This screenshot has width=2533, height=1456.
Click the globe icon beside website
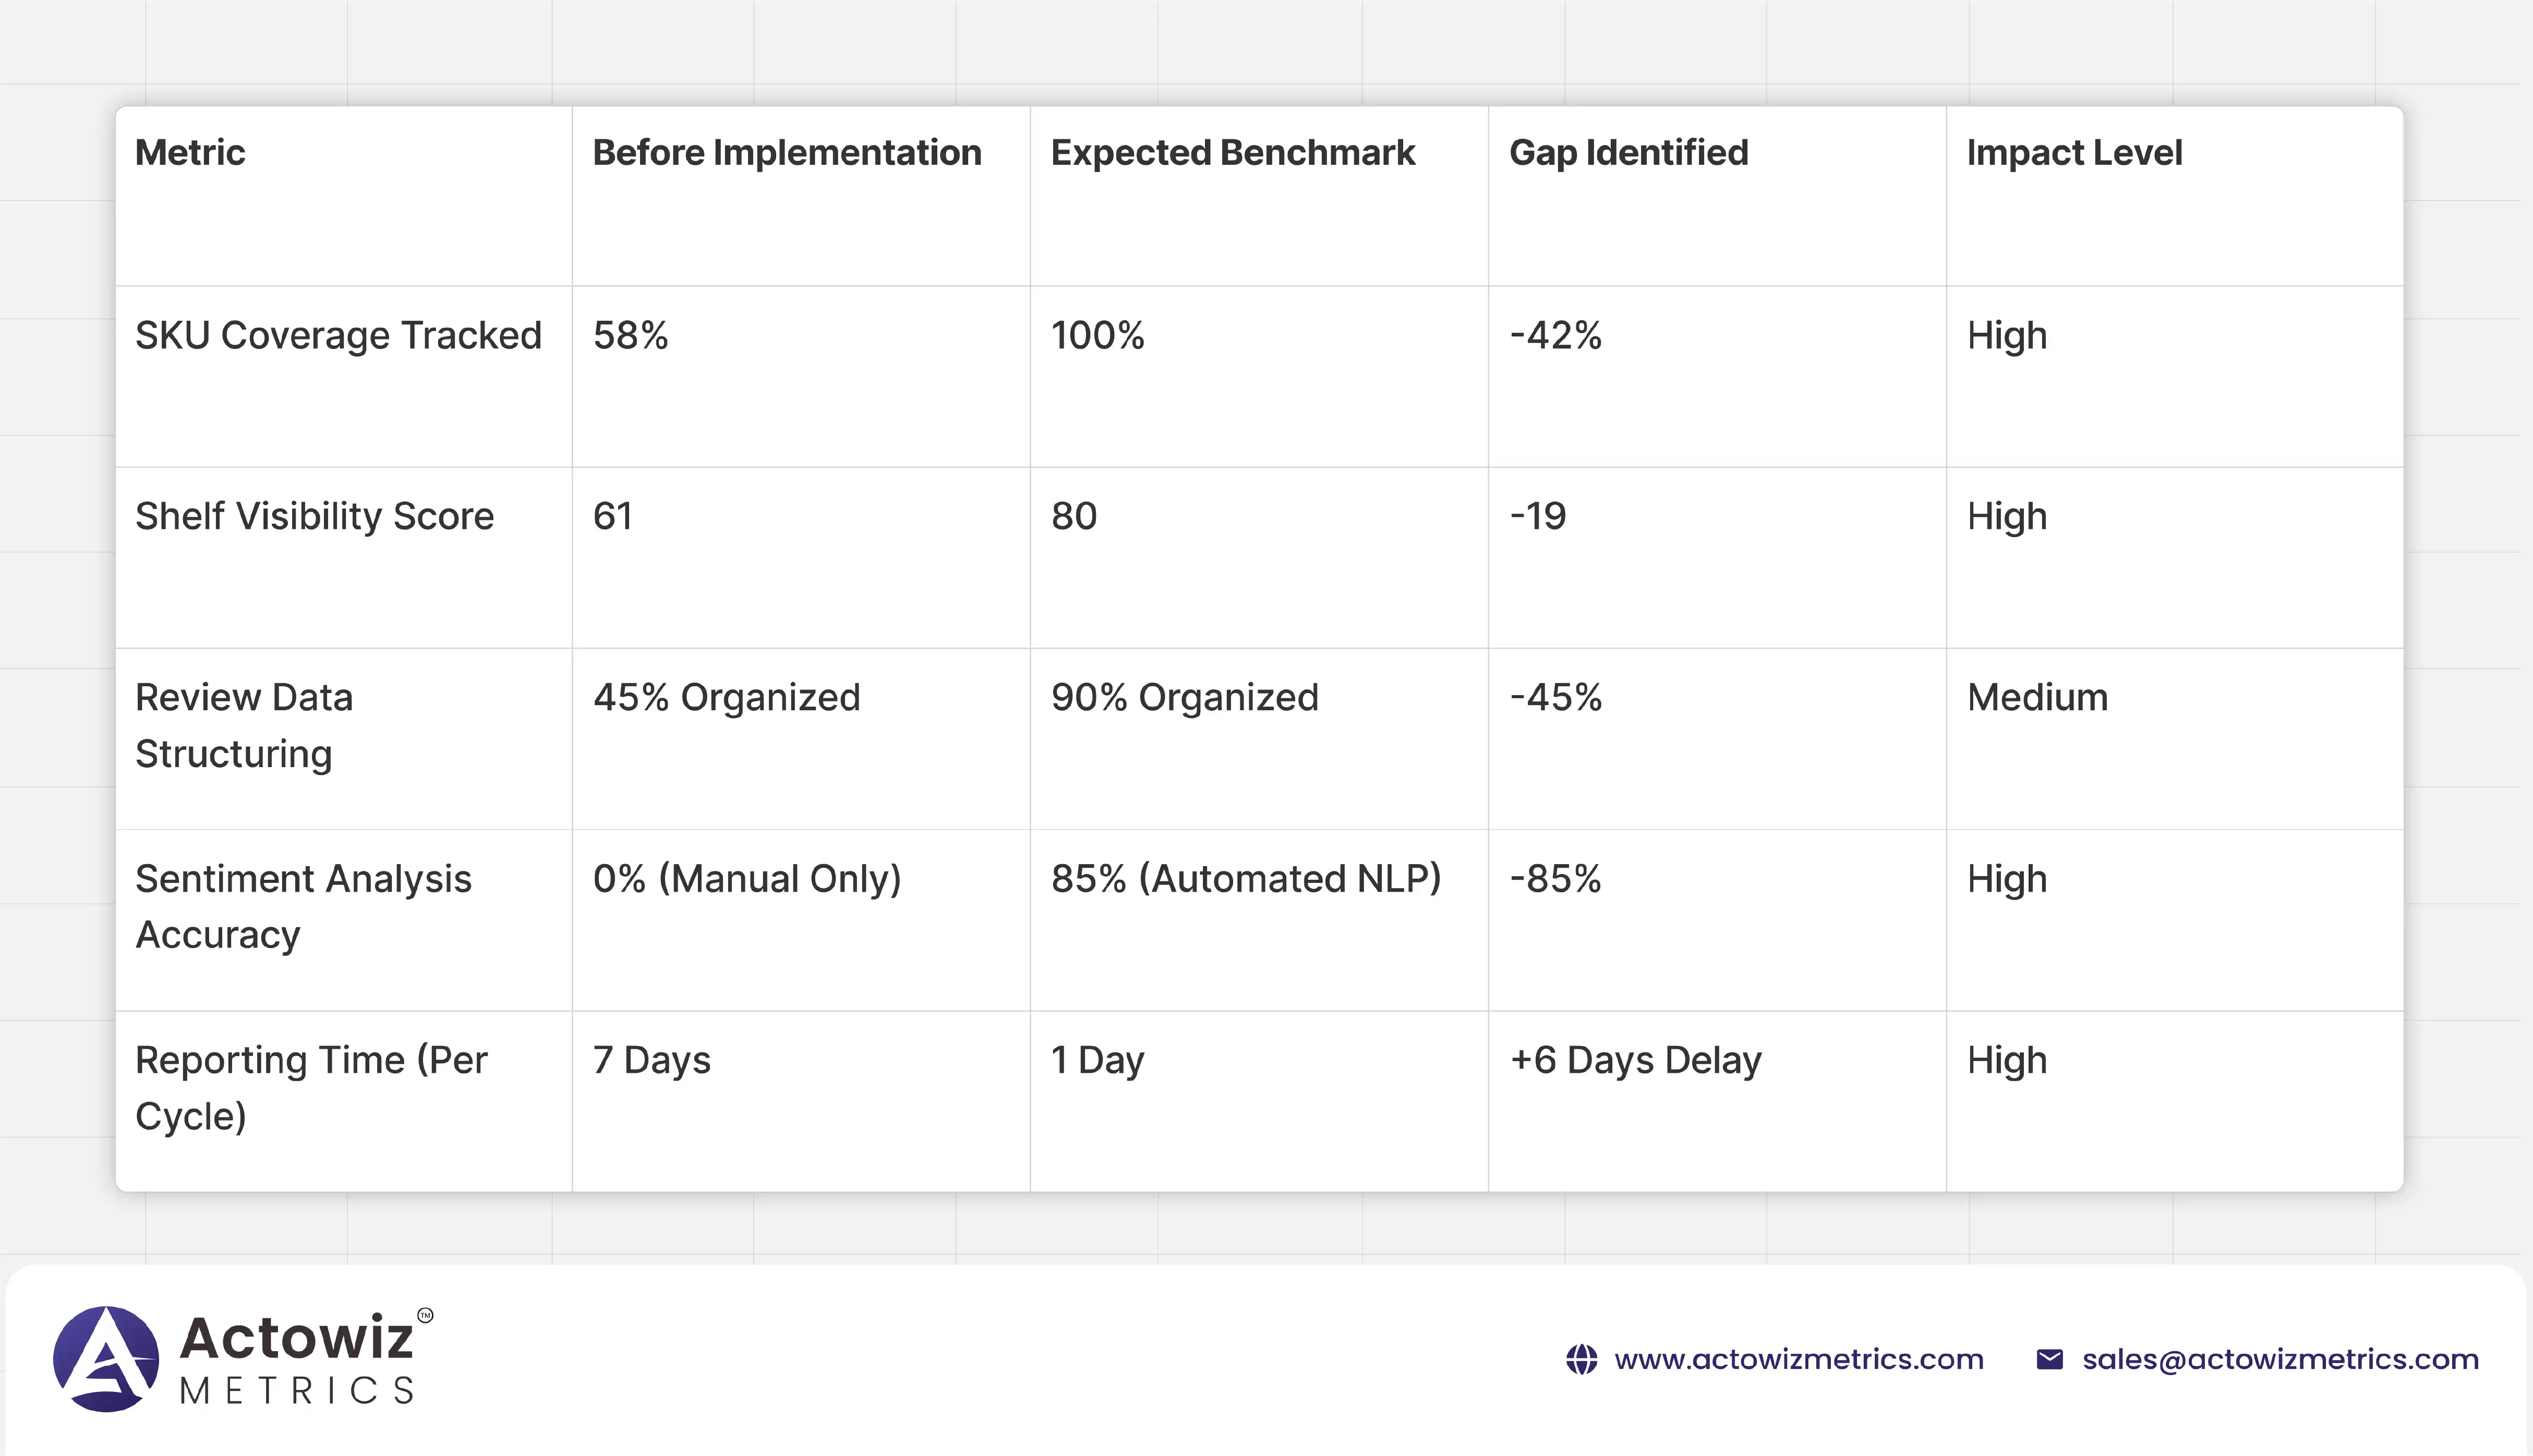click(1581, 1360)
